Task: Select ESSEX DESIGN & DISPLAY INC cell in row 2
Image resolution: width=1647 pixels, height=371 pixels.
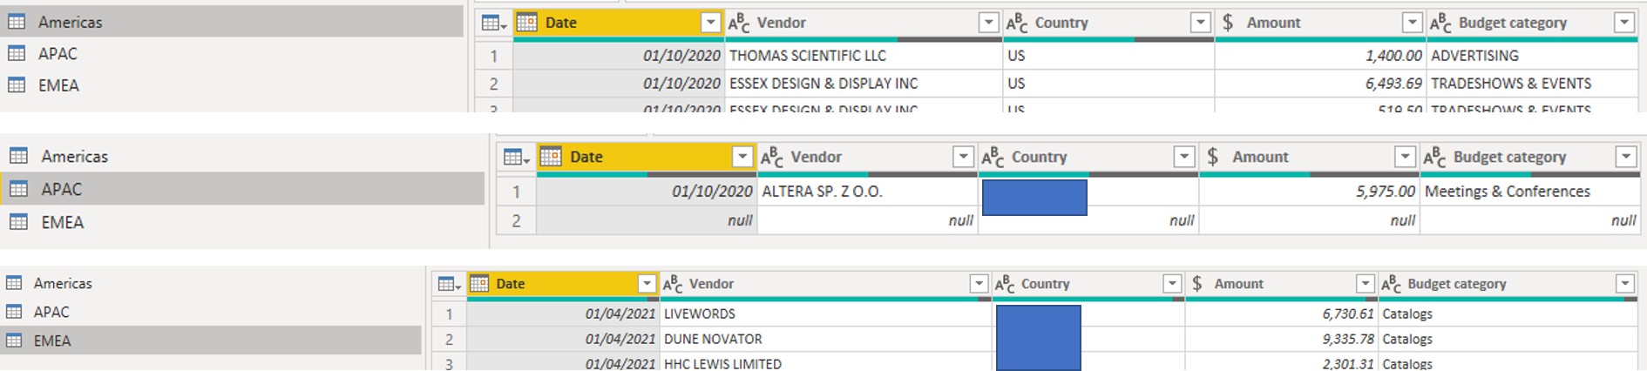Action: pos(864,84)
